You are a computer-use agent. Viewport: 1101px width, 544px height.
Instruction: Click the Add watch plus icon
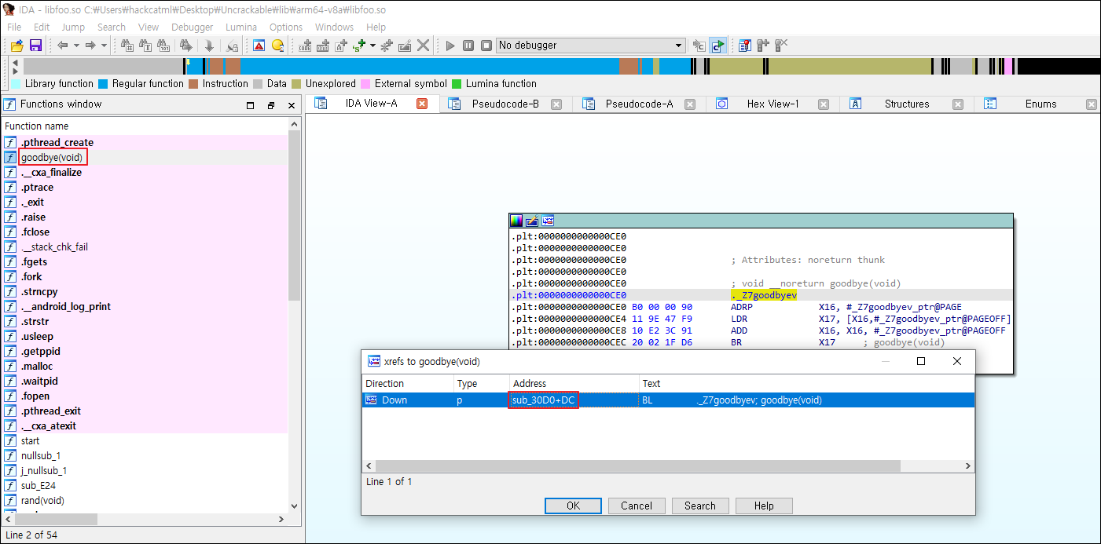coord(762,46)
